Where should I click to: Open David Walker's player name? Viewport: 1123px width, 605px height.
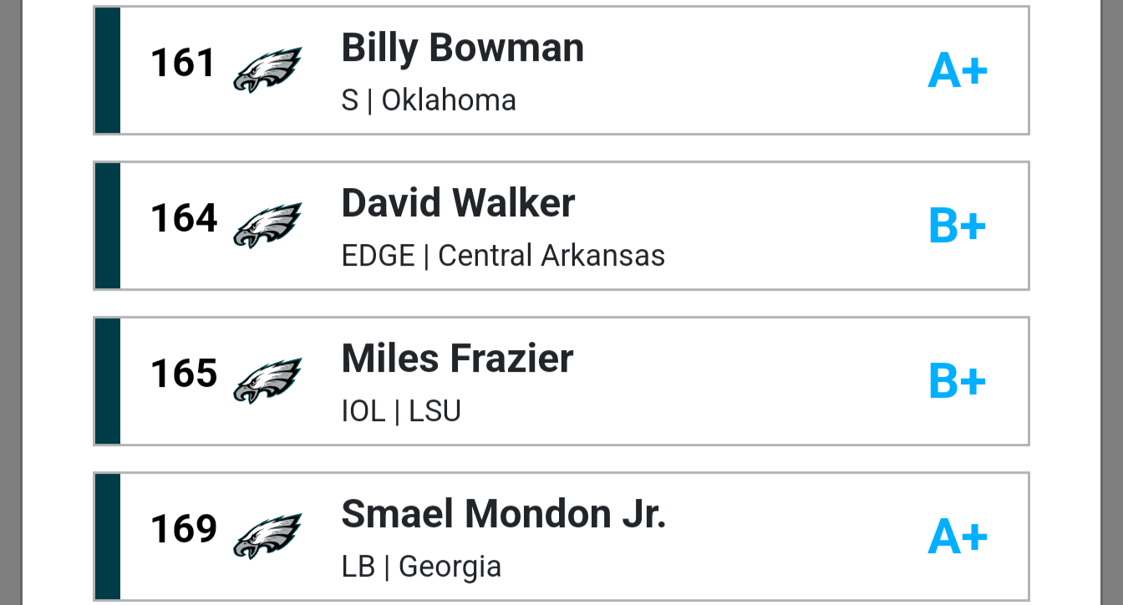(458, 203)
